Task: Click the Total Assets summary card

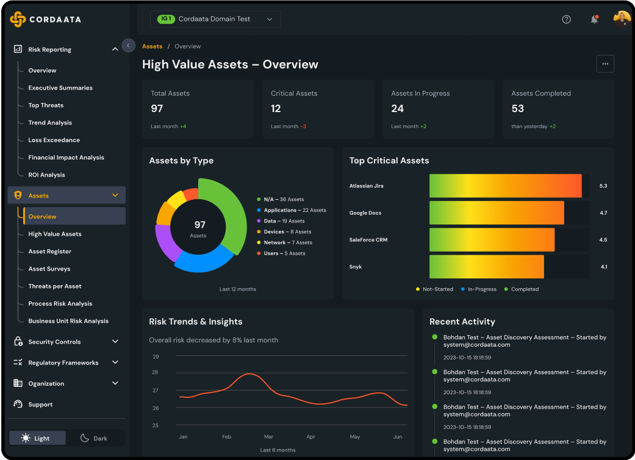Action: pyautogui.click(x=198, y=109)
